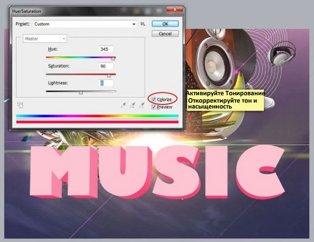
Task: Select the subtract-from-sample eyedropper tool
Action: pyautogui.click(x=142, y=105)
